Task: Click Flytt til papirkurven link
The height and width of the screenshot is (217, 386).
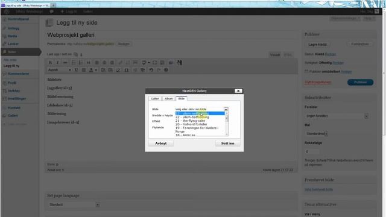Action: click(318, 83)
